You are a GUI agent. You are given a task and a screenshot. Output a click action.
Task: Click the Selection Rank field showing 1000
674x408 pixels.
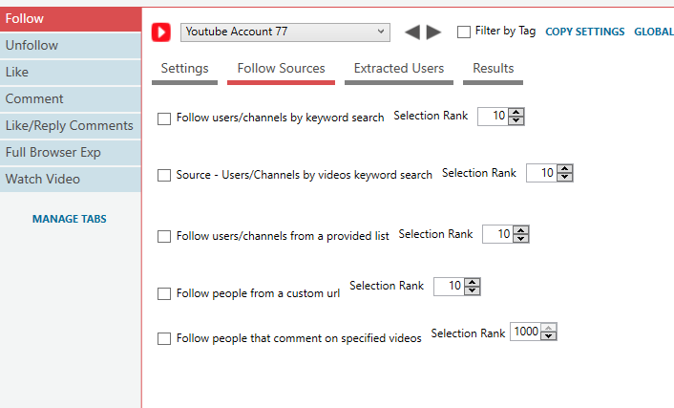pos(526,332)
